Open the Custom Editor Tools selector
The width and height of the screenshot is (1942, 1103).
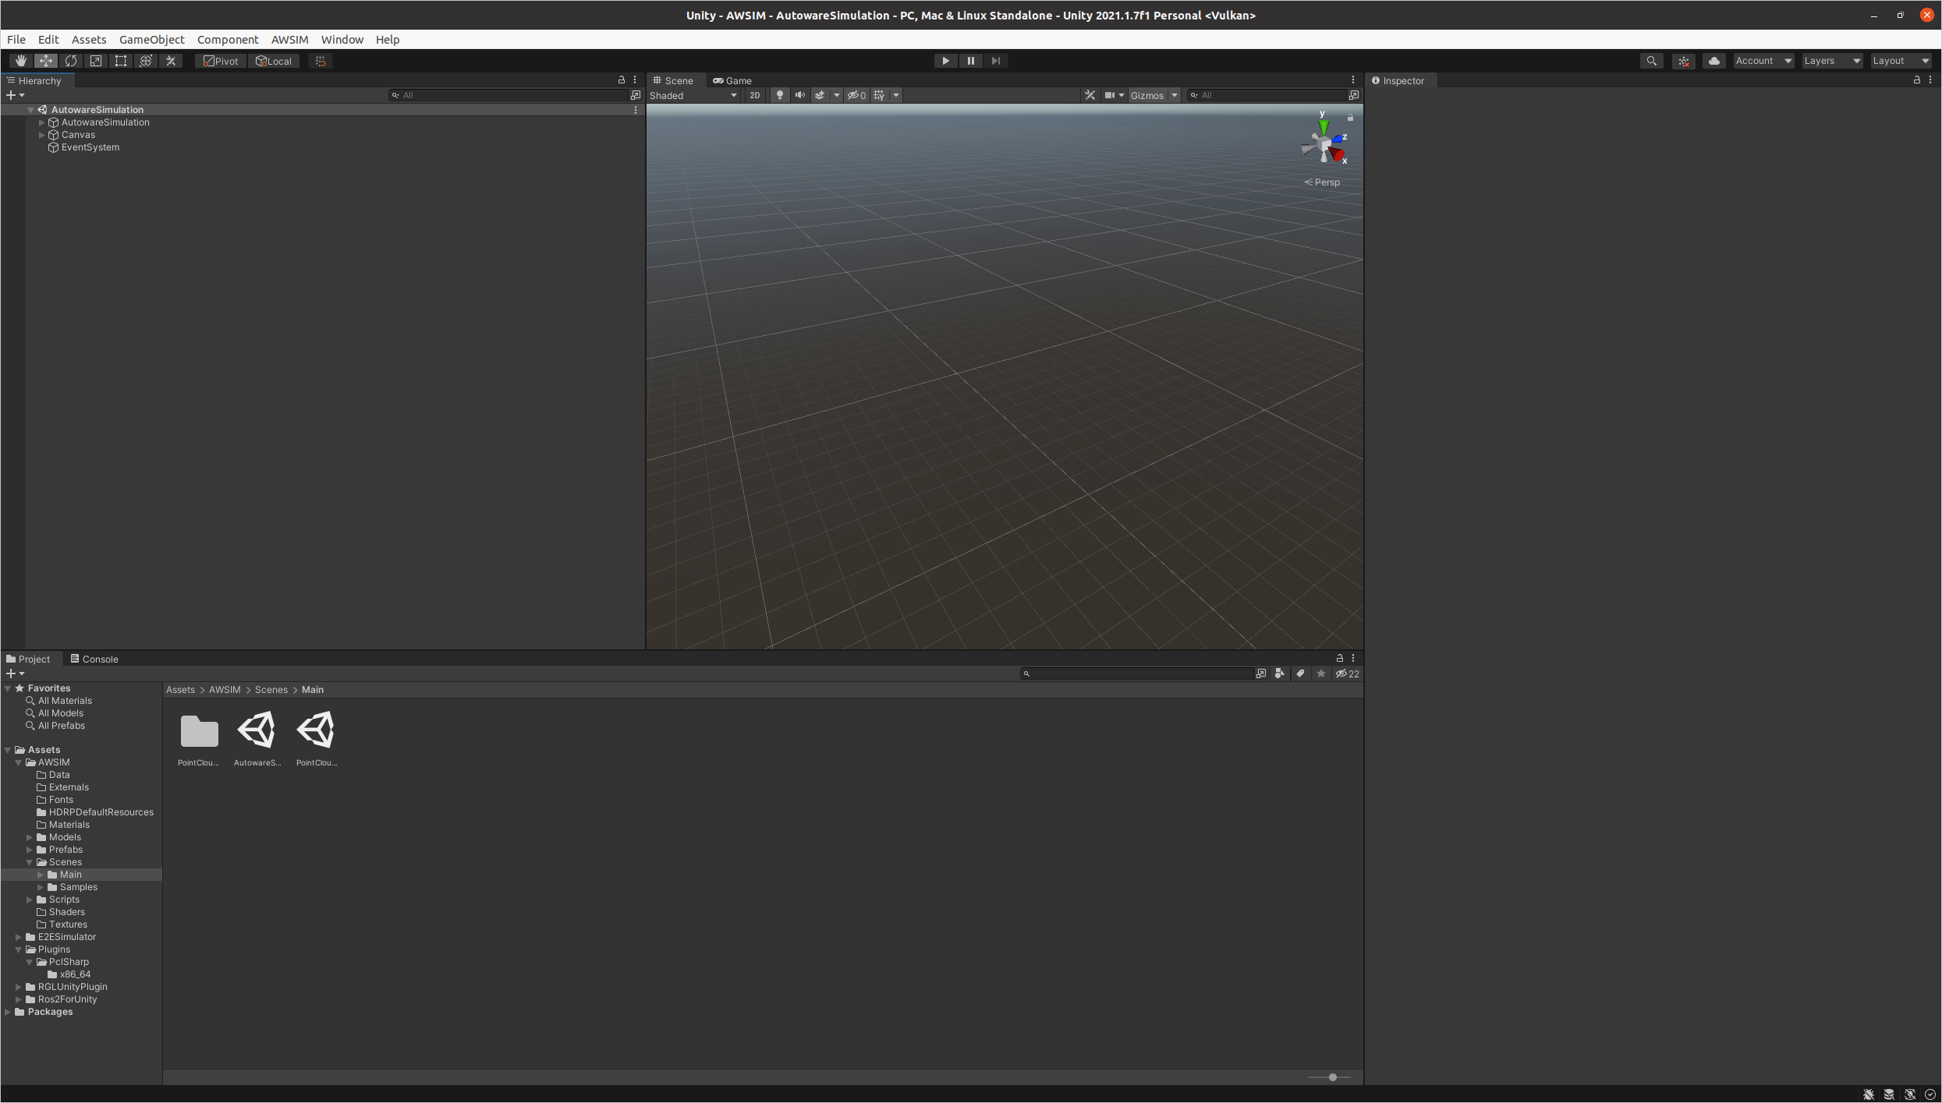(171, 60)
